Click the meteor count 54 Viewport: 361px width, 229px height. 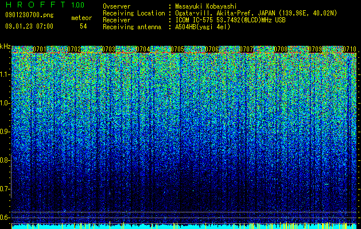[x=83, y=26]
